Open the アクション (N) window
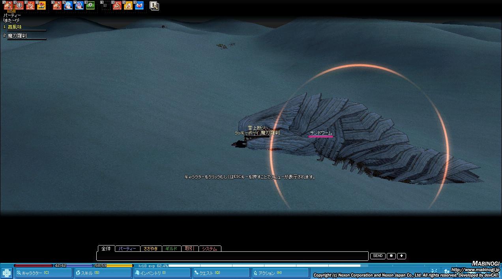This screenshot has height=279, width=502. 280,273
